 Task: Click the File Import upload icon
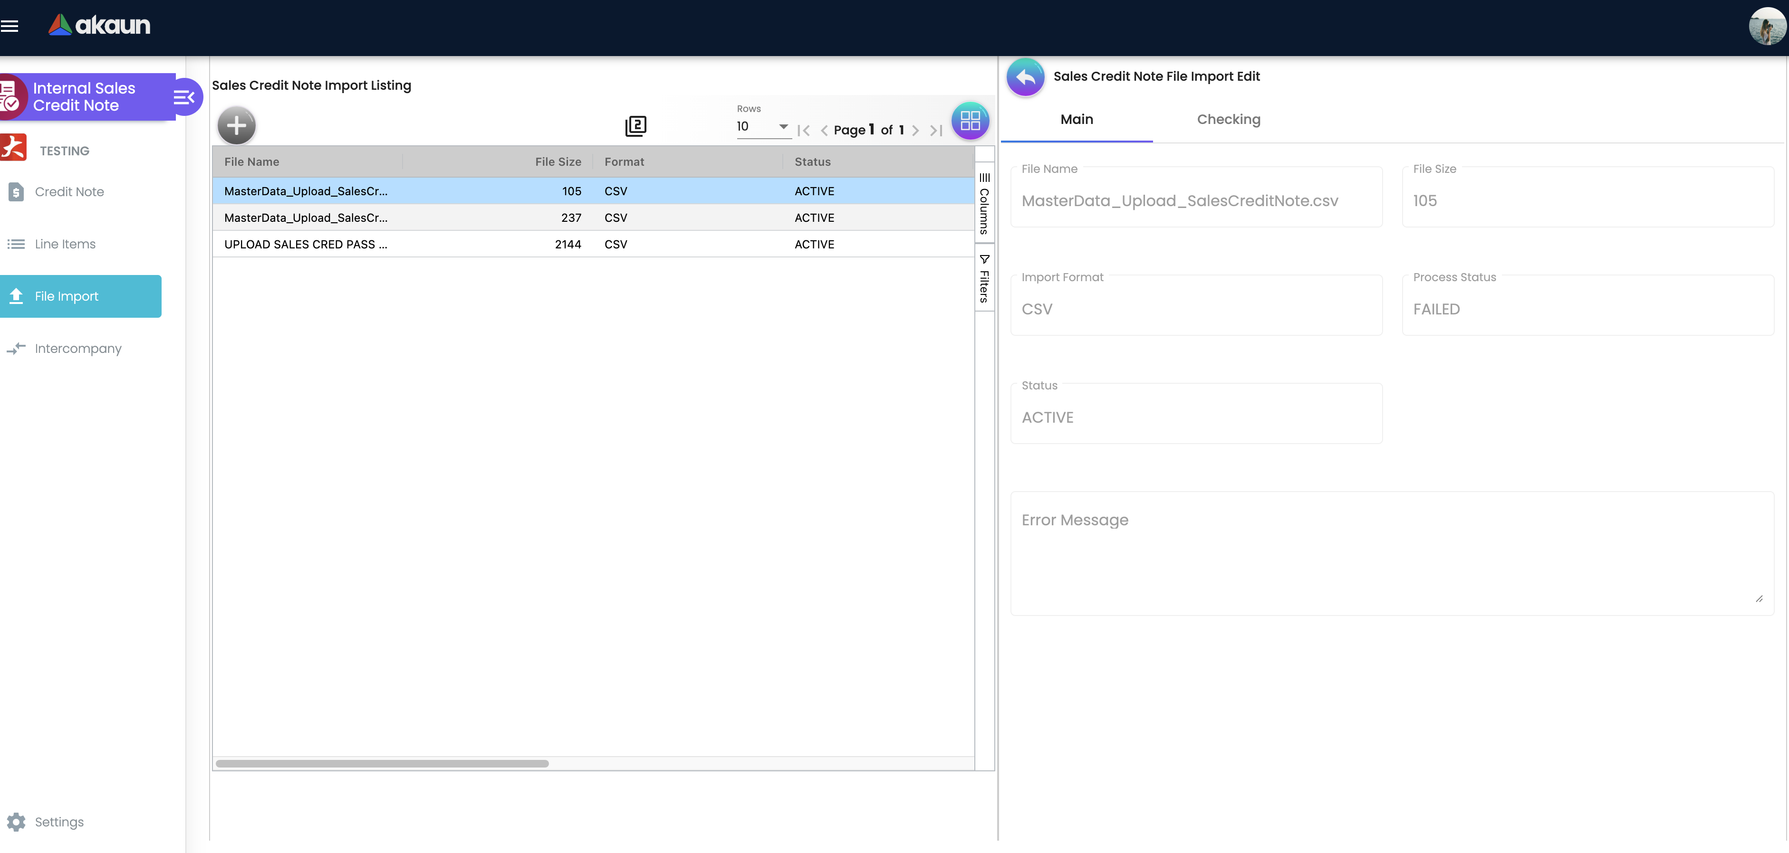tap(16, 296)
